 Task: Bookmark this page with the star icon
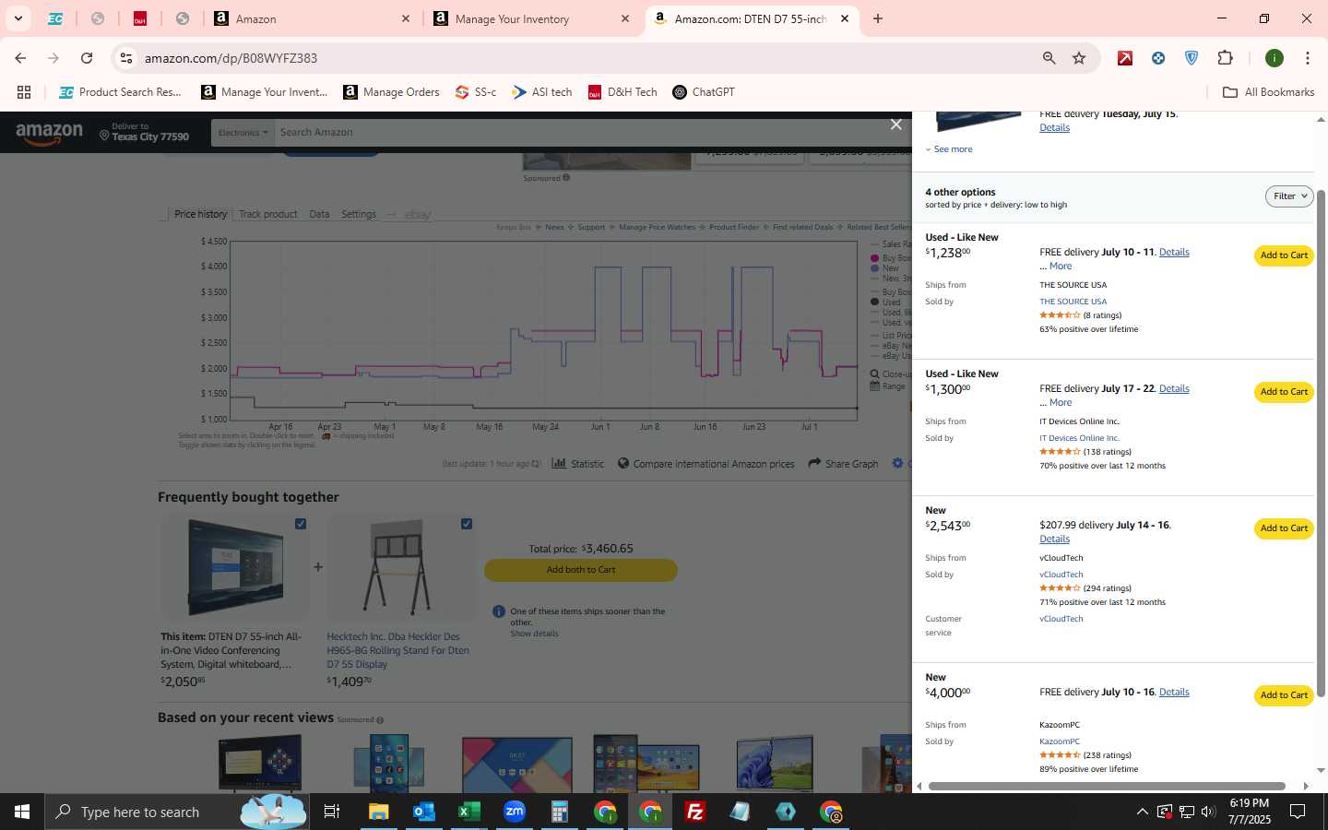[x=1079, y=58]
